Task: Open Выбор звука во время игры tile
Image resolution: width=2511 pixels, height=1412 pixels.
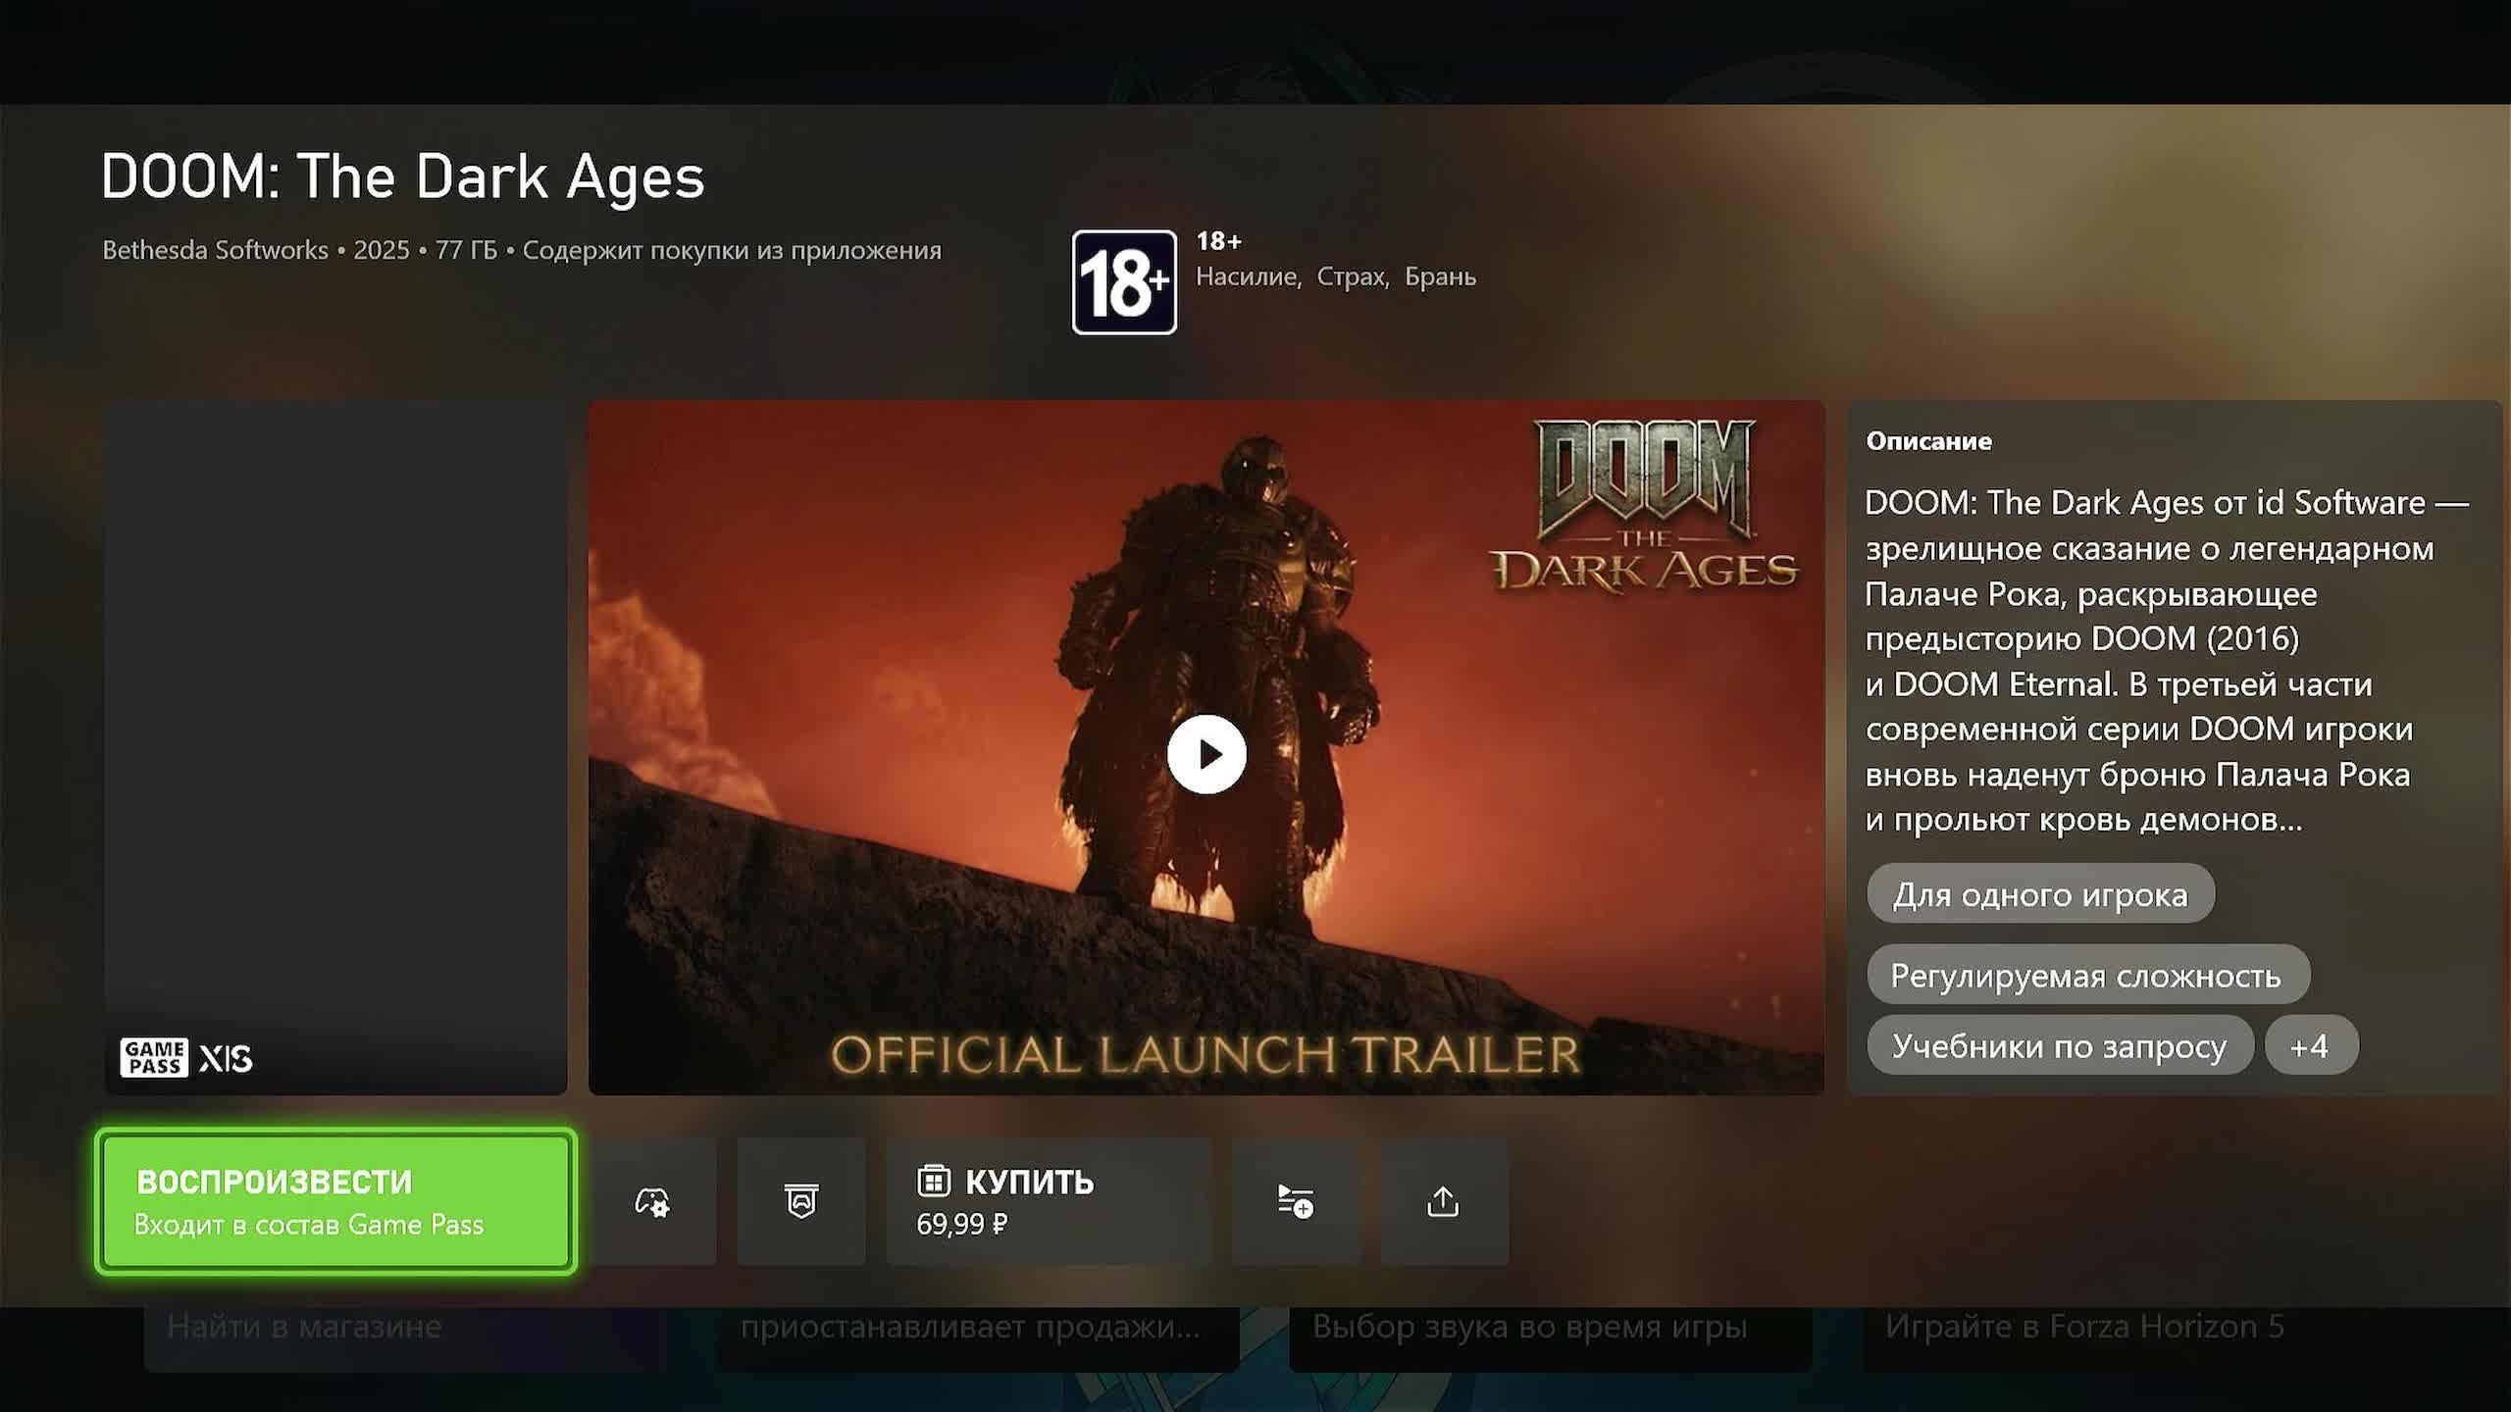Action: point(1530,1327)
